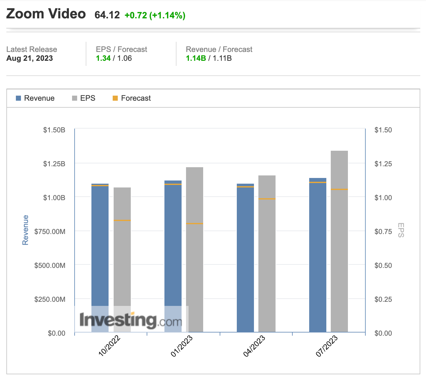Click the 07/2023 blue revenue bar
The height and width of the screenshot is (380, 426).
[318, 255]
